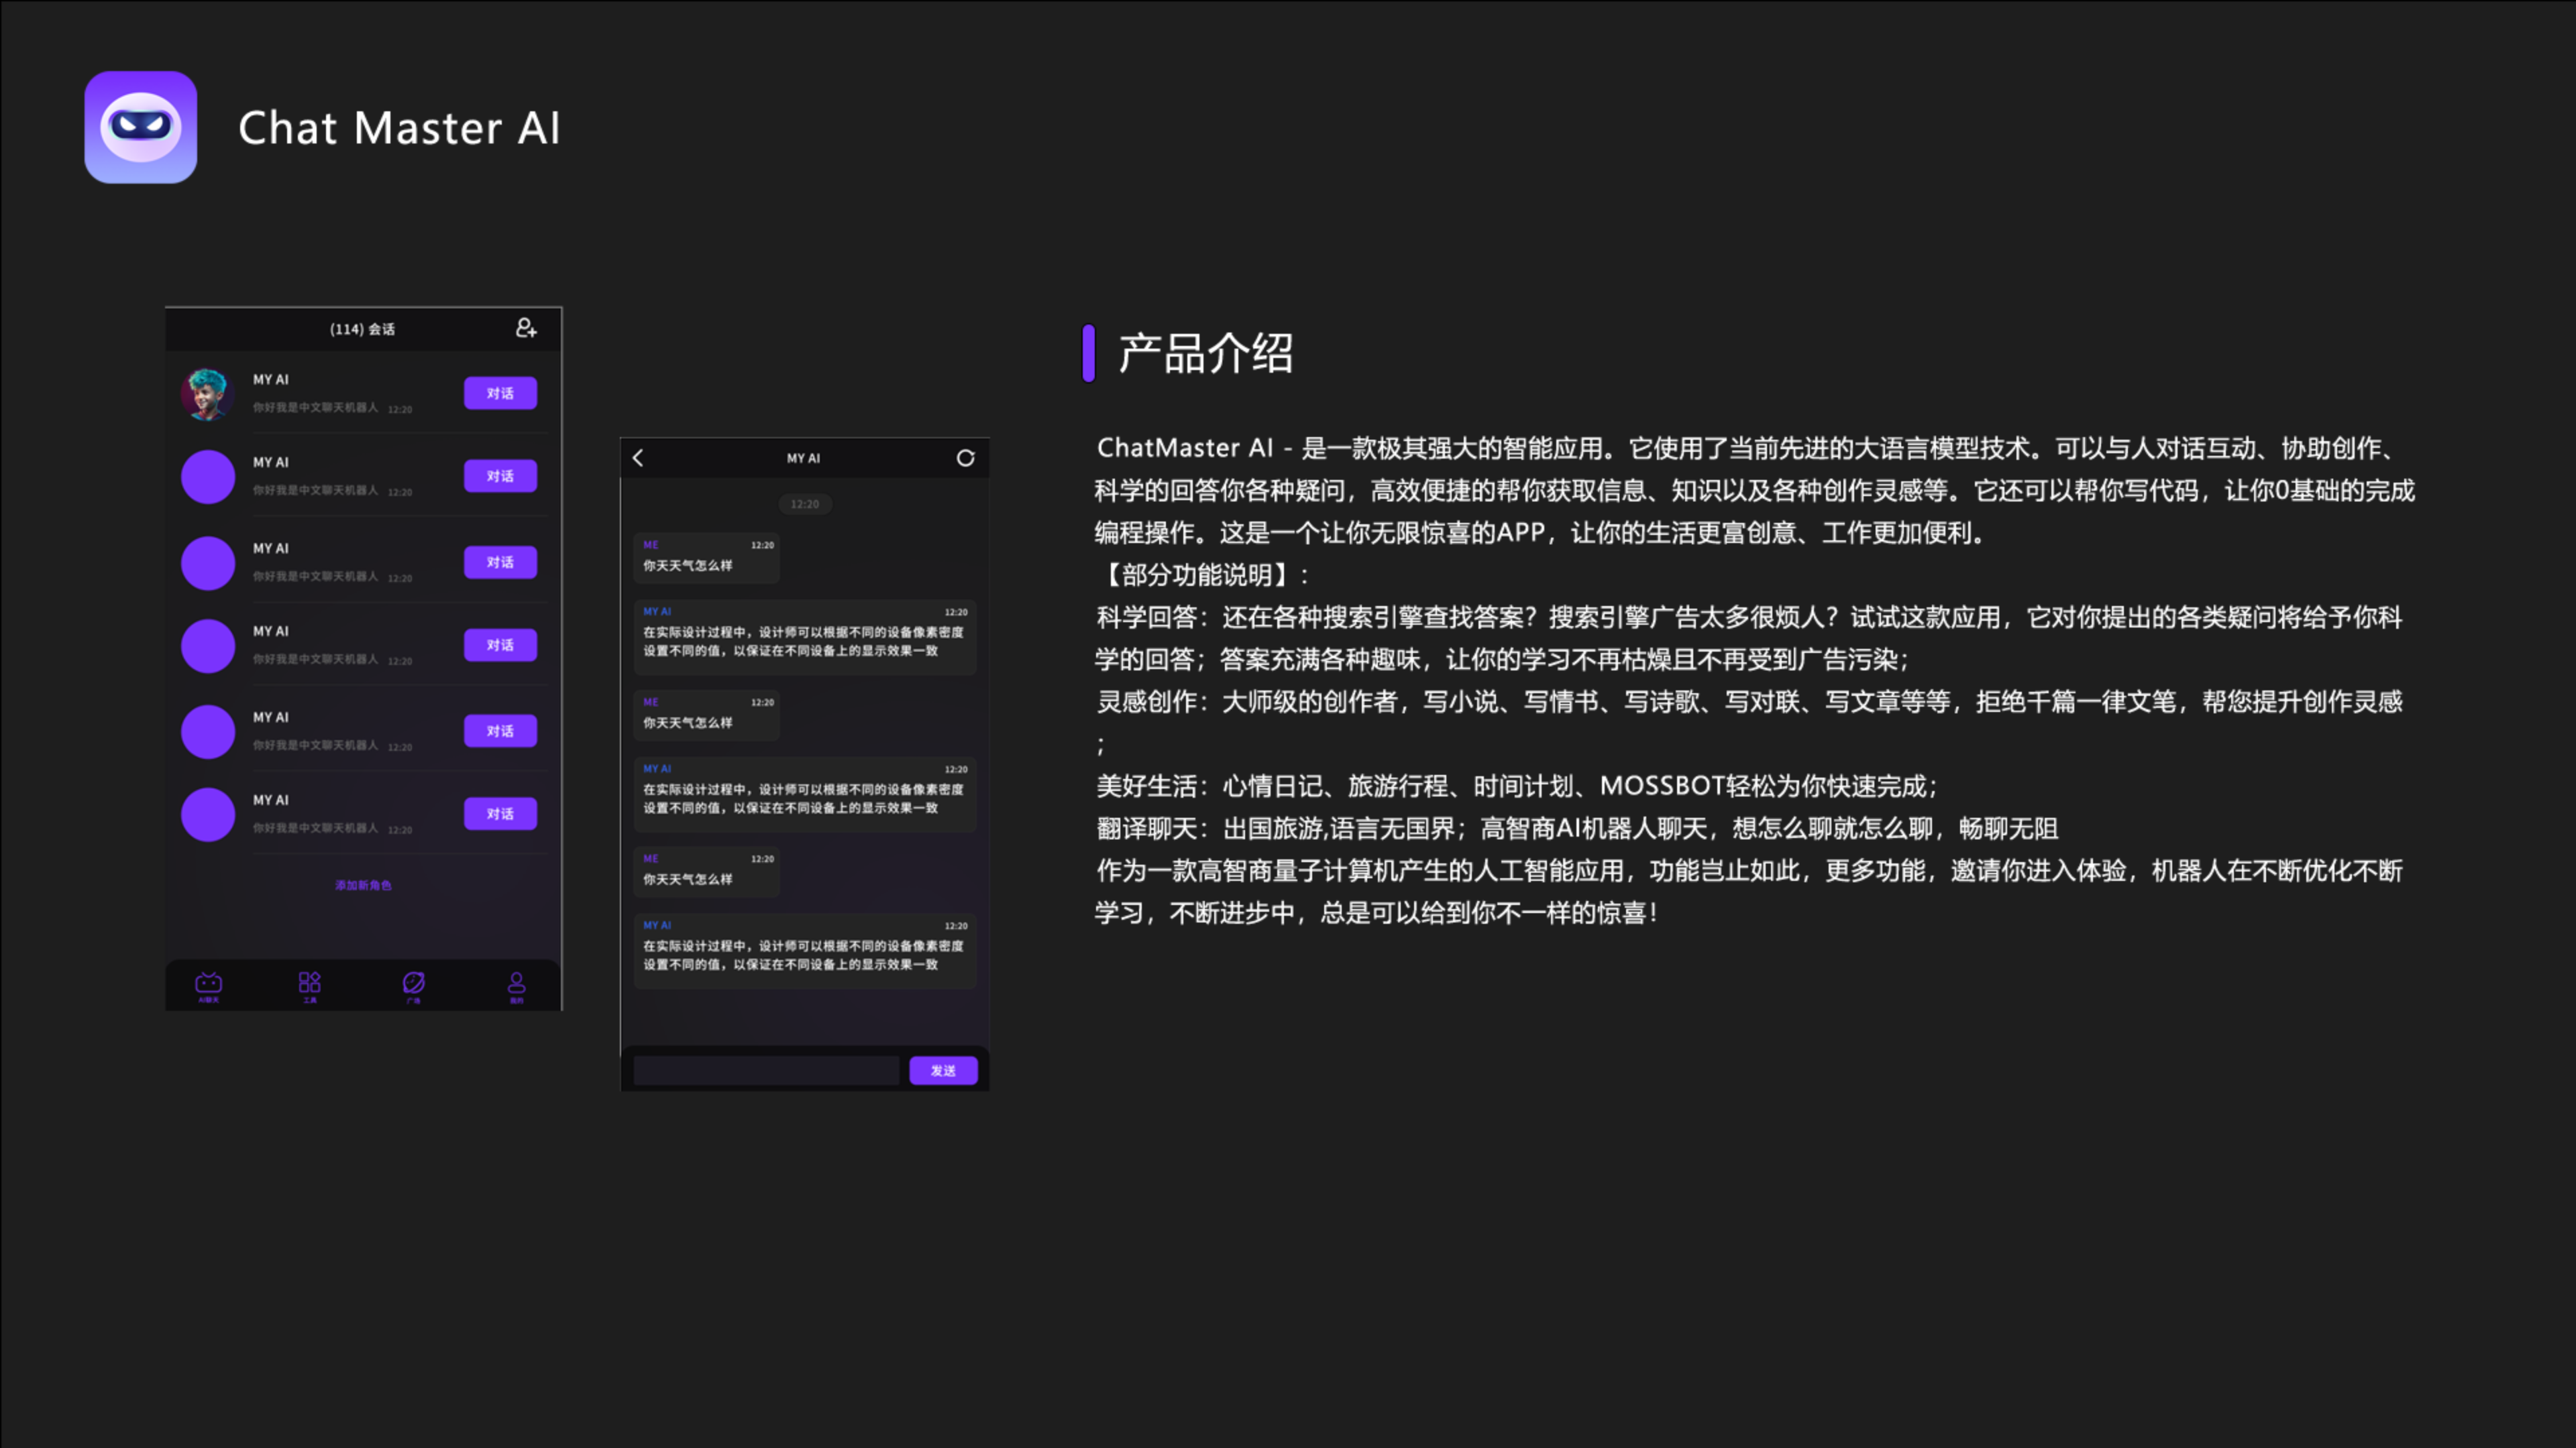Image resolution: width=2576 pixels, height=1448 pixels.
Task: Click the 添加新角色 link
Action: [x=363, y=886]
